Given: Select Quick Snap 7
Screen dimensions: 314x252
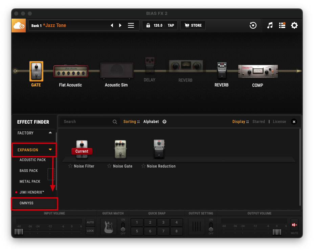Looking at the screenshot, I should click(163, 231).
